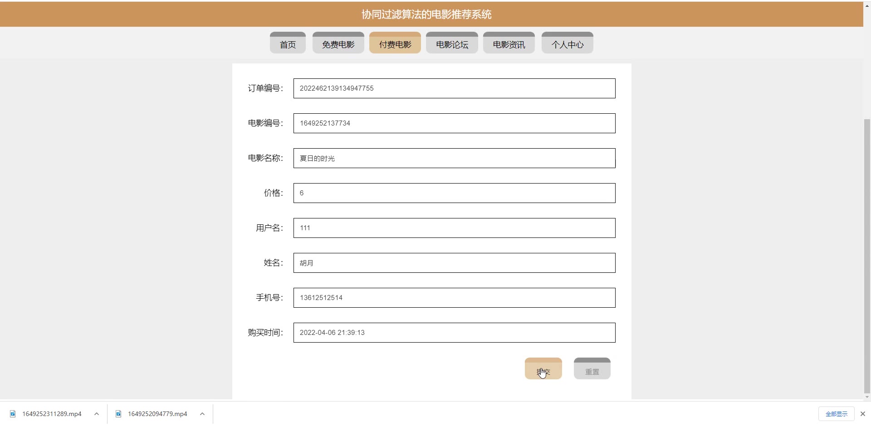Open 个人中心 tab
The height and width of the screenshot is (426, 871).
click(x=568, y=43)
